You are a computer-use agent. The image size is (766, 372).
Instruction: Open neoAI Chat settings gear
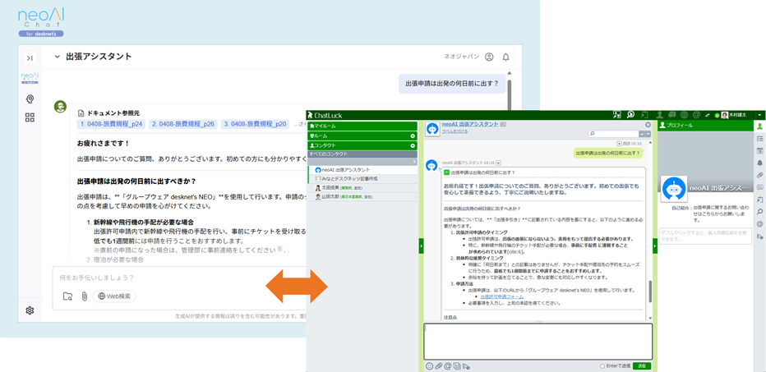click(x=30, y=310)
